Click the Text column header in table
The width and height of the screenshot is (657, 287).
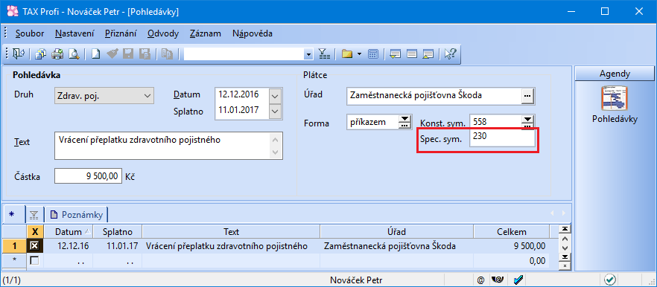(231, 232)
